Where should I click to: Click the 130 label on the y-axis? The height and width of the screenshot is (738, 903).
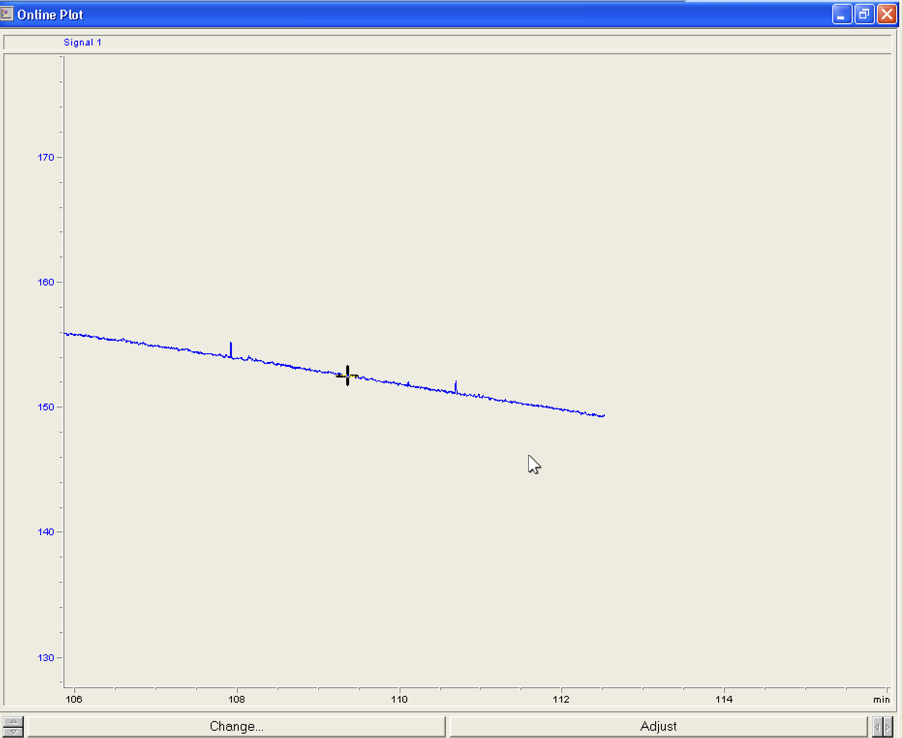46,658
